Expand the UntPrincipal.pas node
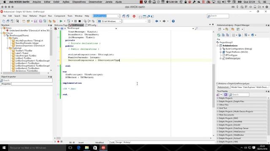Viewport: 270px width, 151px height. click(221, 59)
